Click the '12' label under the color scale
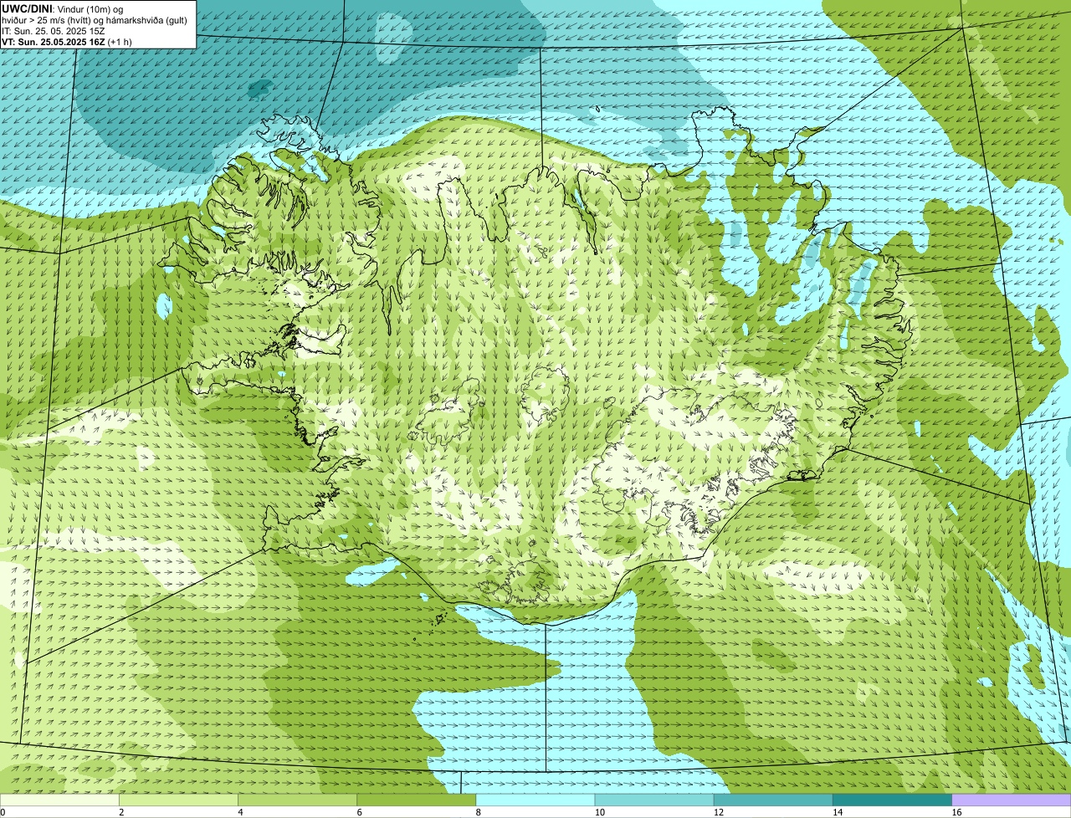The width and height of the screenshot is (1071, 818). (719, 812)
